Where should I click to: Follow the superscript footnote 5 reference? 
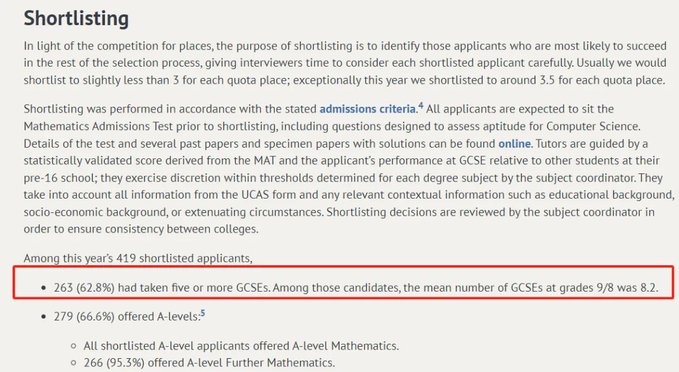coord(202,313)
